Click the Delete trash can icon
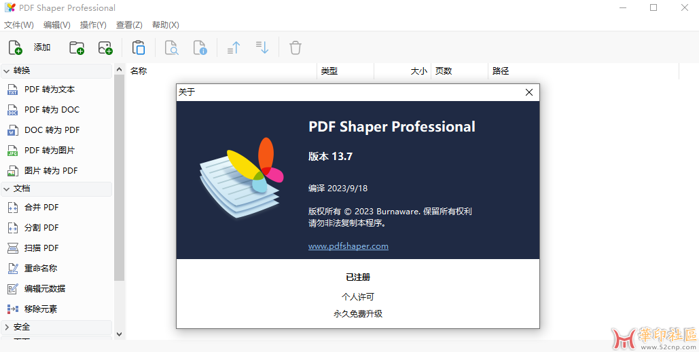 [295, 47]
